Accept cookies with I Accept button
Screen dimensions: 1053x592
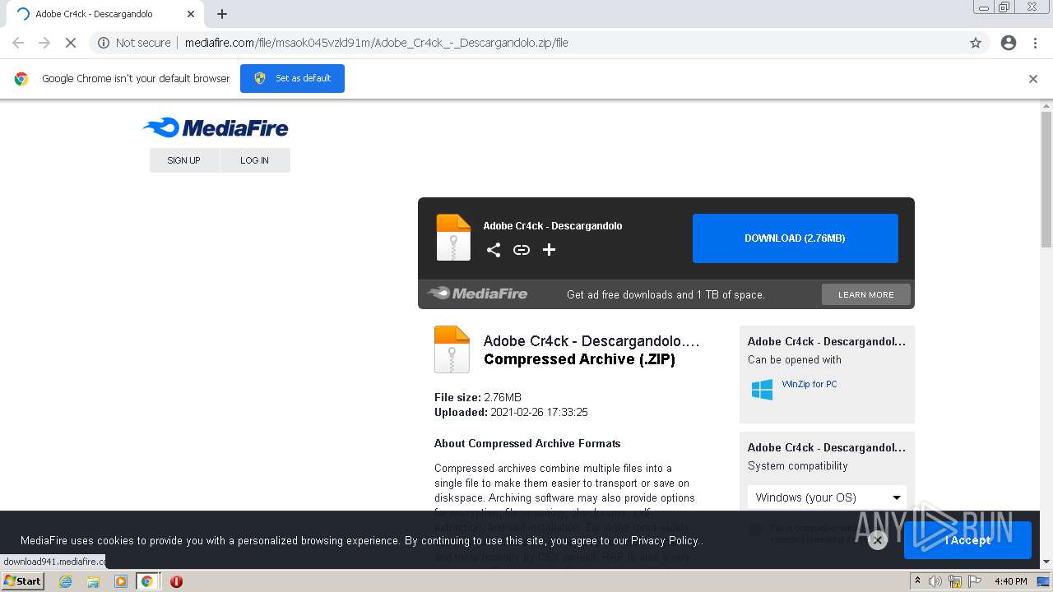967,540
